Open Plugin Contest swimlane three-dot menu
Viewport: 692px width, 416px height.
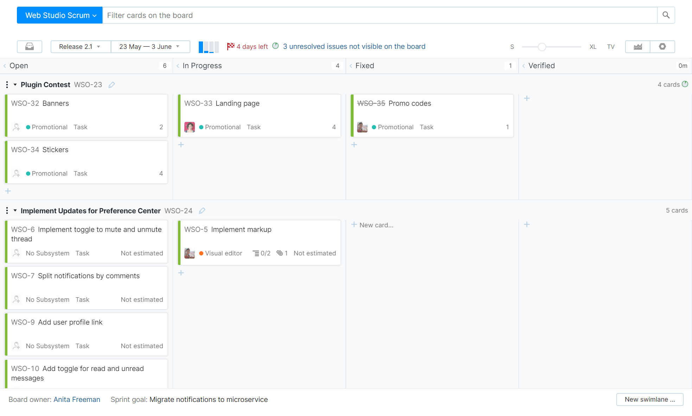[x=7, y=85]
